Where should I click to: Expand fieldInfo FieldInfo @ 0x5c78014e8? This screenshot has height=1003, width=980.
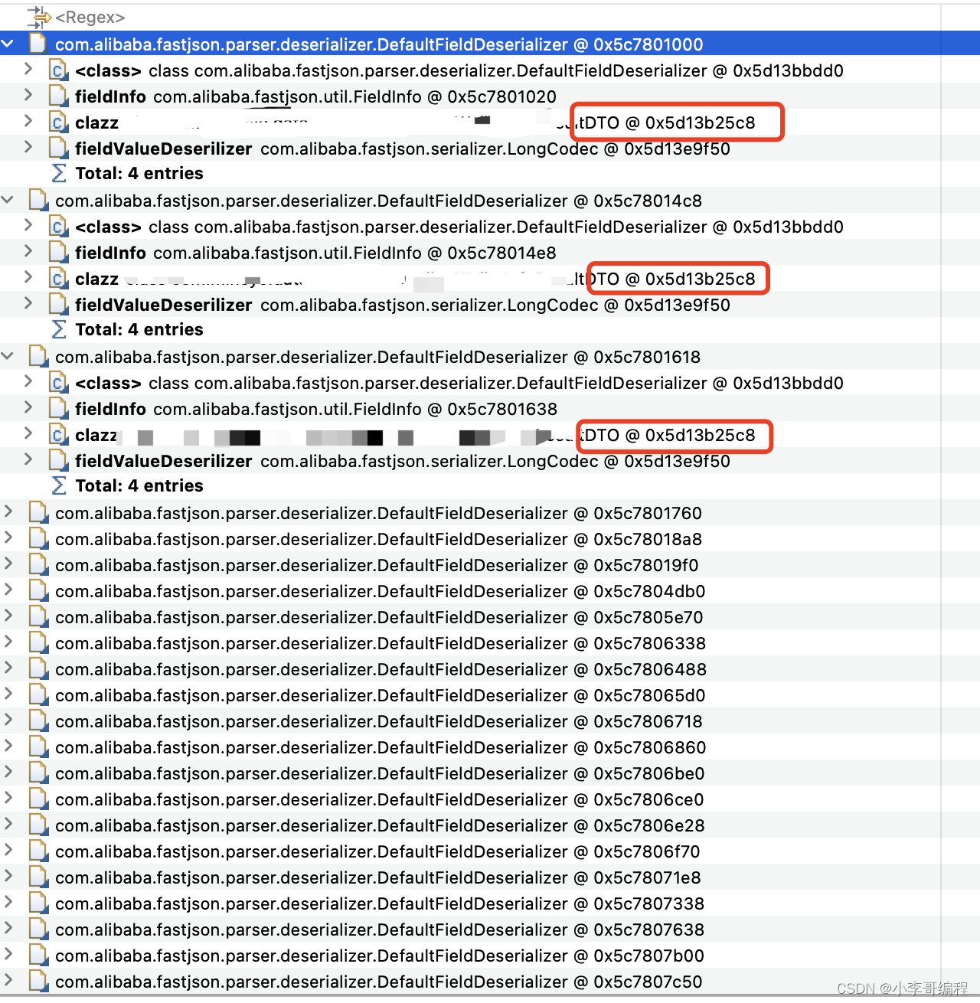tap(28, 251)
